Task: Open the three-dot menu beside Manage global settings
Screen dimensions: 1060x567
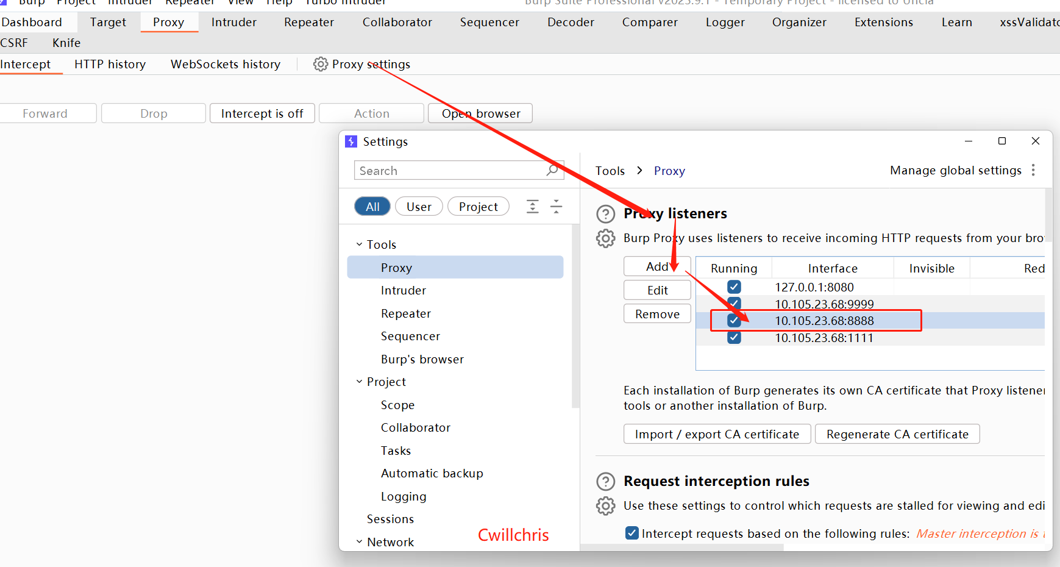Action: [1033, 170]
